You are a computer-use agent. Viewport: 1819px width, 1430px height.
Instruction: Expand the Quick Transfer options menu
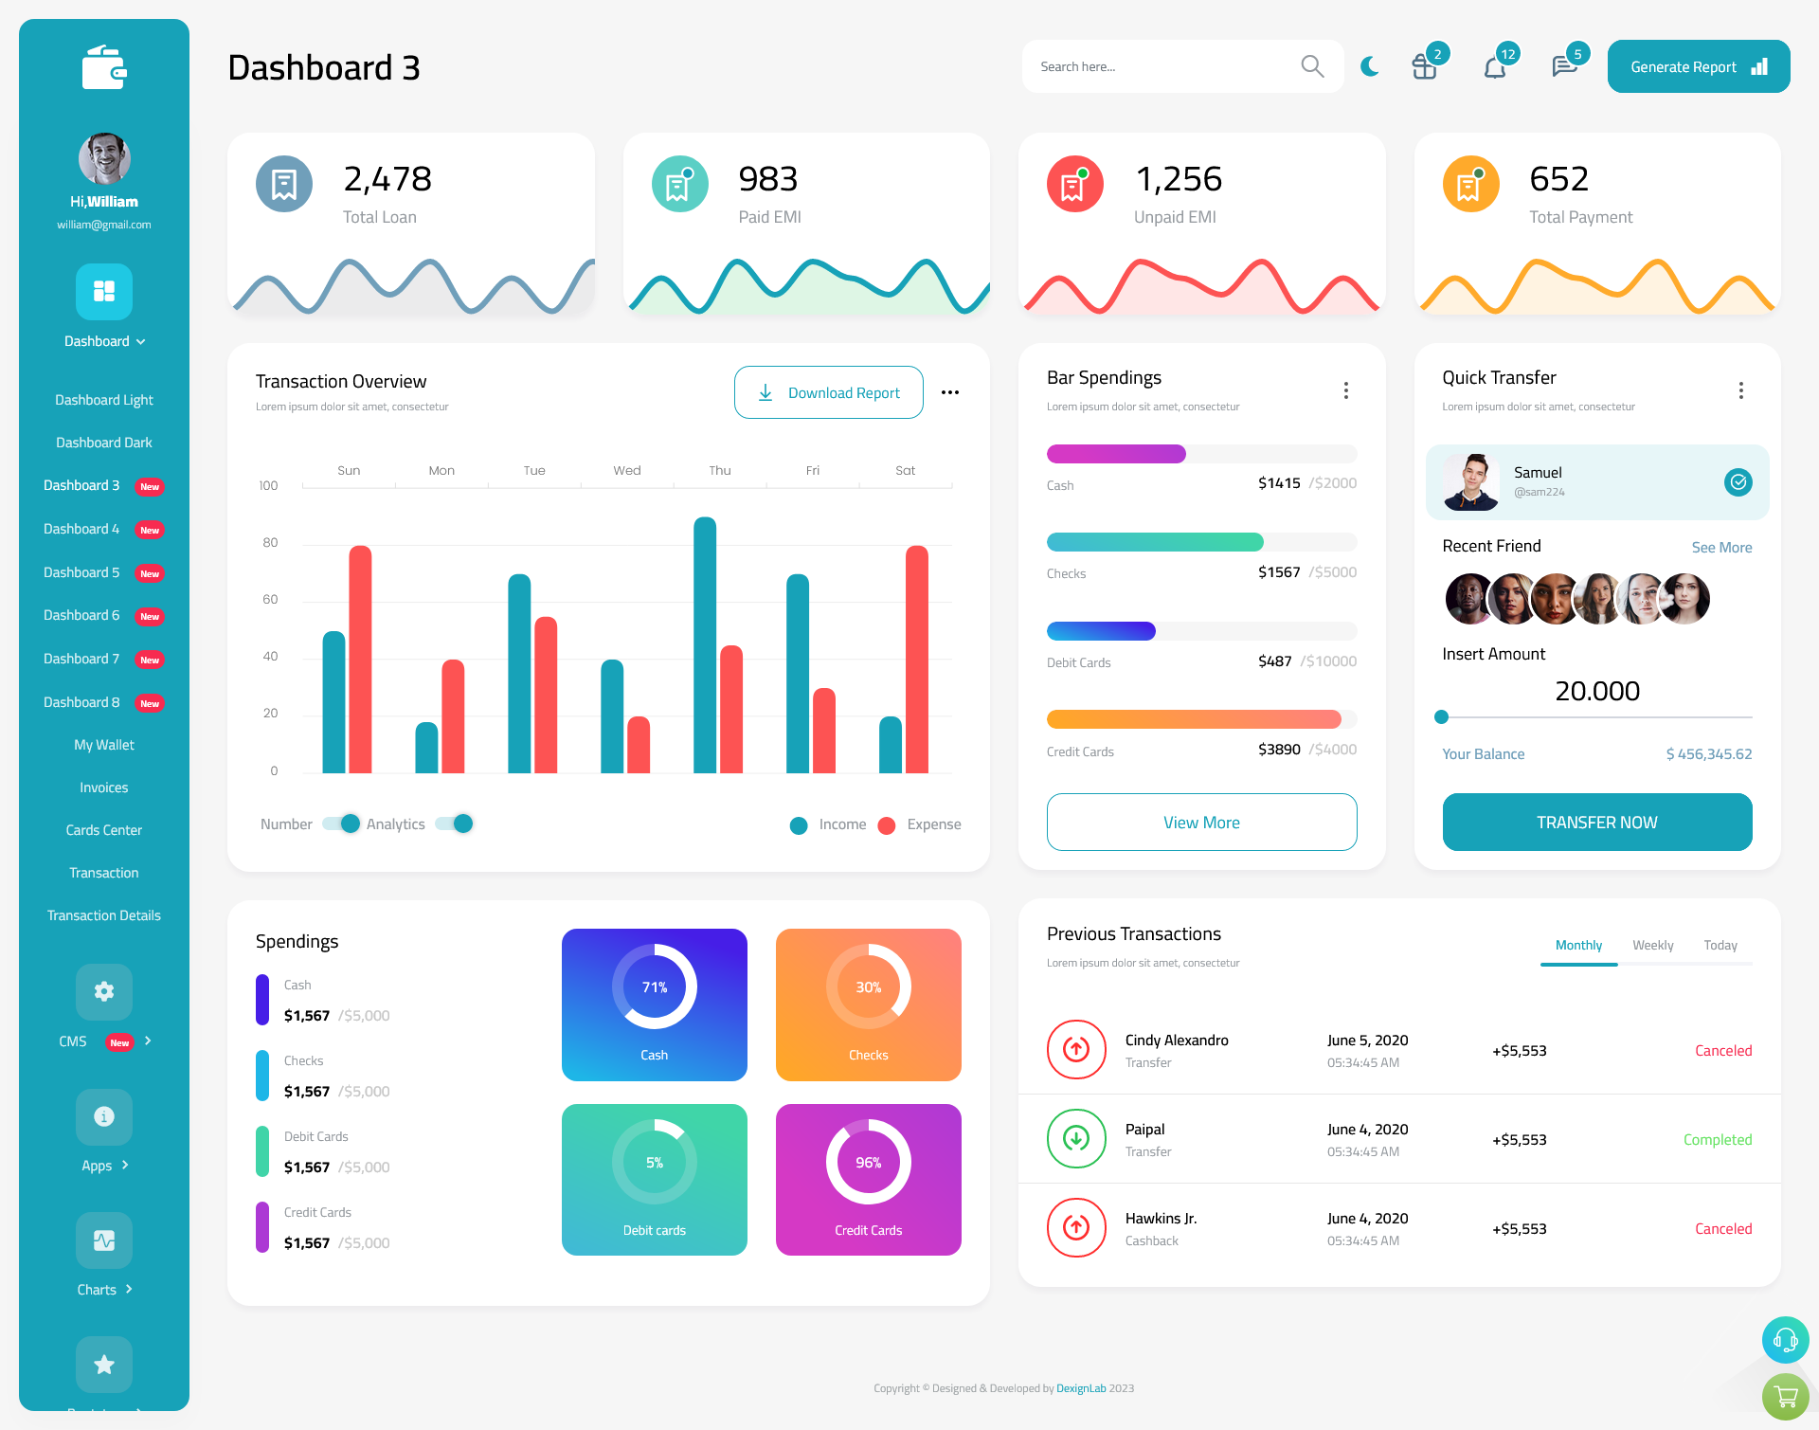pyautogui.click(x=1742, y=390)
